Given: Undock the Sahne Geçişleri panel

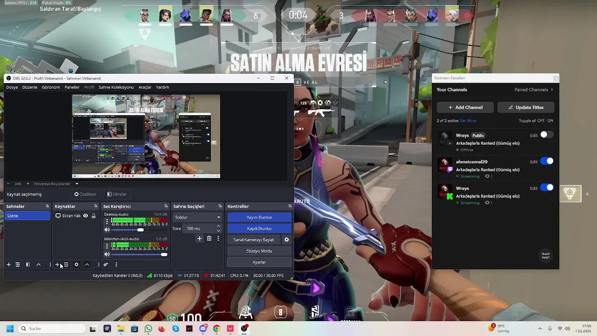Looking at the screenshot, I should coord(220,206).
